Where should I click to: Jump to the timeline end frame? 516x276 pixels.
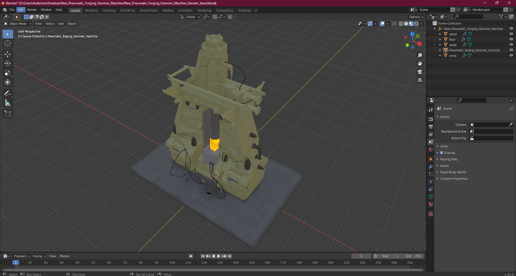coord(230,256)
